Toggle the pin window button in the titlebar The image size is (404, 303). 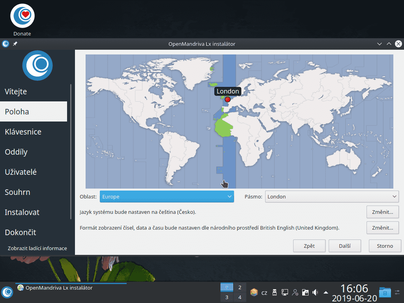[x=15, y=44]
